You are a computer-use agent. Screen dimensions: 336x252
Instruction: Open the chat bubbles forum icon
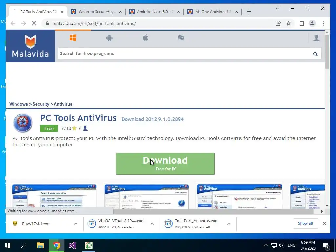tap(181, 38)
